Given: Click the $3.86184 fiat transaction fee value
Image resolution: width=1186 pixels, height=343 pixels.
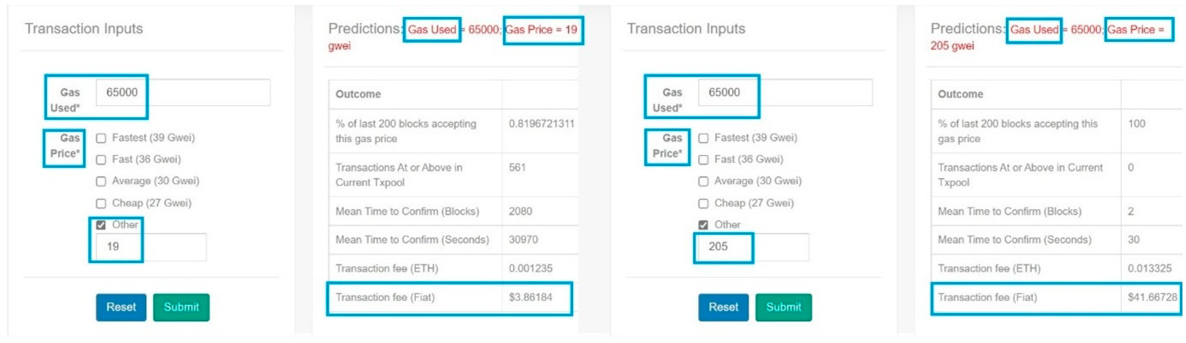Looking at the screenshot, I should click(530, 298).
